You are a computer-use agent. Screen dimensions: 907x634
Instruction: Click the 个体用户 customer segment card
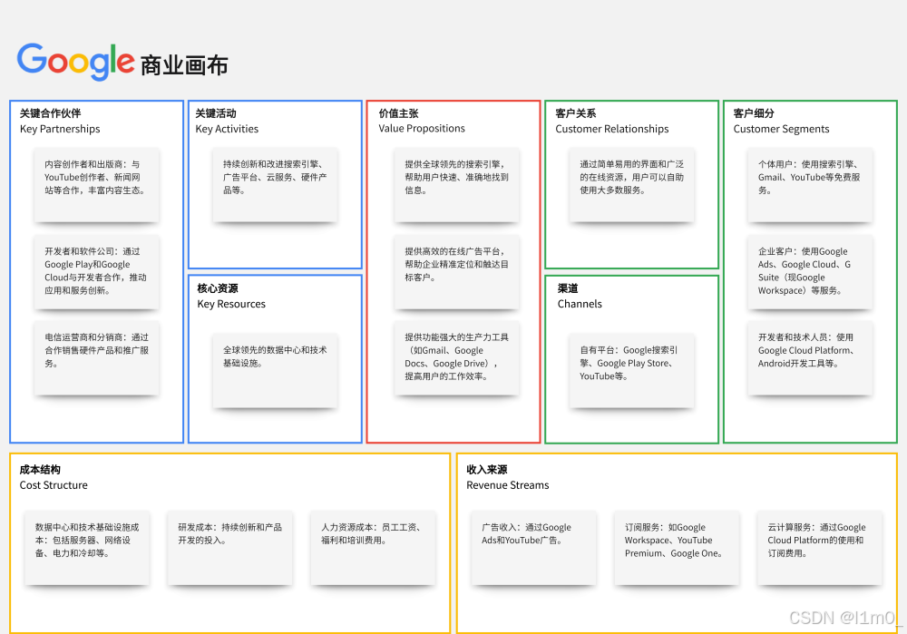point(810,186)
